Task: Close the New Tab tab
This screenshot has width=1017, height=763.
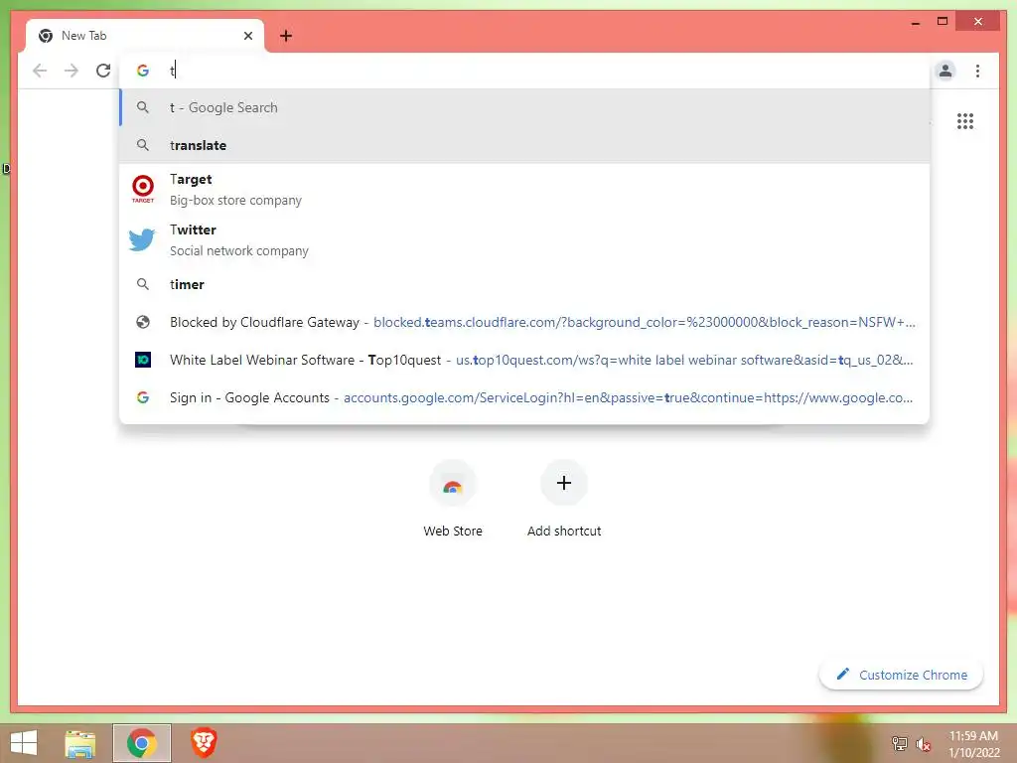Action: pyautogui.click(x=247, y=36)
